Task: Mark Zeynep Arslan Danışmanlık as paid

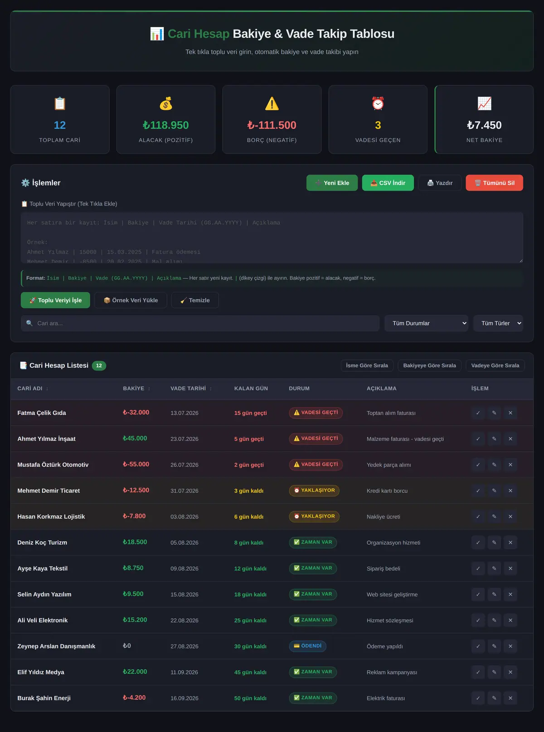Action: (x=478, y=646)
